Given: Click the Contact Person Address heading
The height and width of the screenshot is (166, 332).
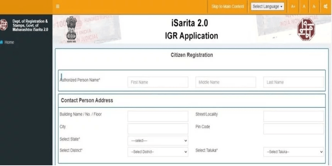Looking at the screenshot, I should tap(87, 100).
